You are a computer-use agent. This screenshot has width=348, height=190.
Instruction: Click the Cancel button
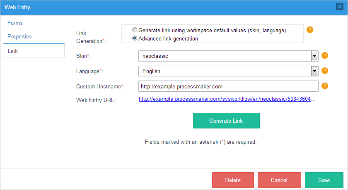click(279, 180)
